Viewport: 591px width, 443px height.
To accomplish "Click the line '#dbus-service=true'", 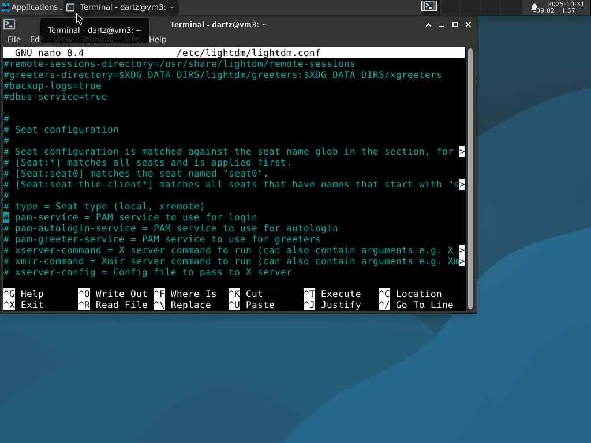I will click(55, 96).
